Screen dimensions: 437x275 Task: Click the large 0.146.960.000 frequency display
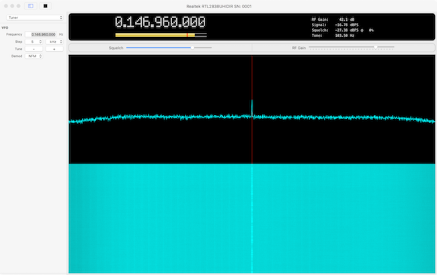click(160, 22)
